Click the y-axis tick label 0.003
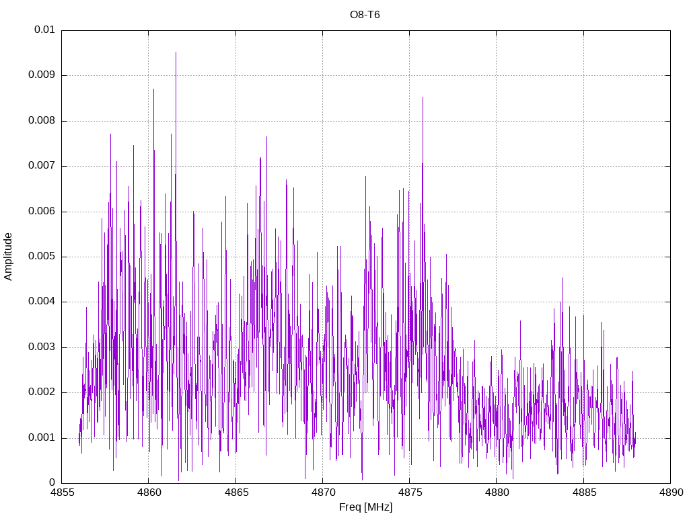The image size is (689, 516). (42, 347)
